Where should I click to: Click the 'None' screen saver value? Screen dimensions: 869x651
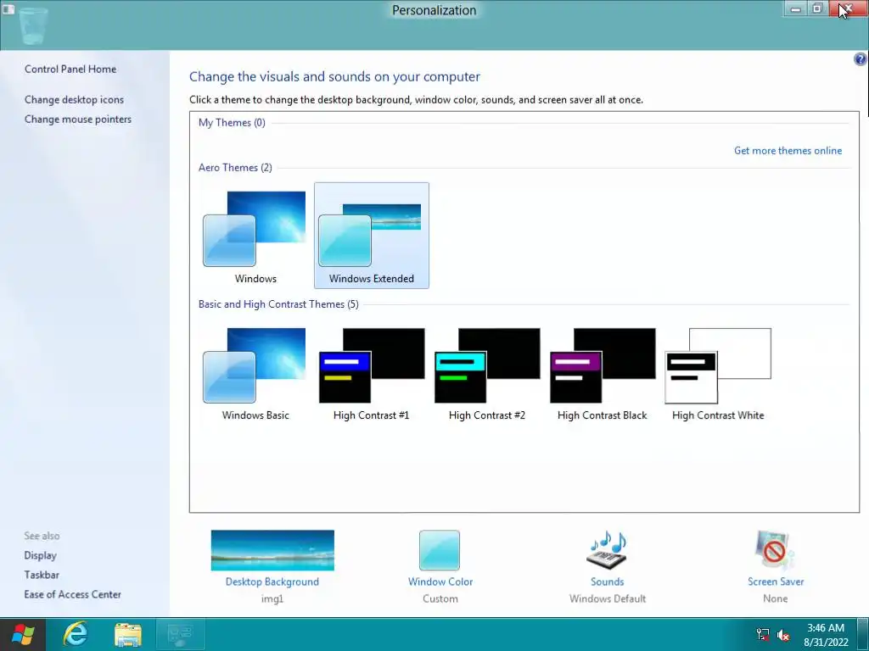[x=775, y=598]
